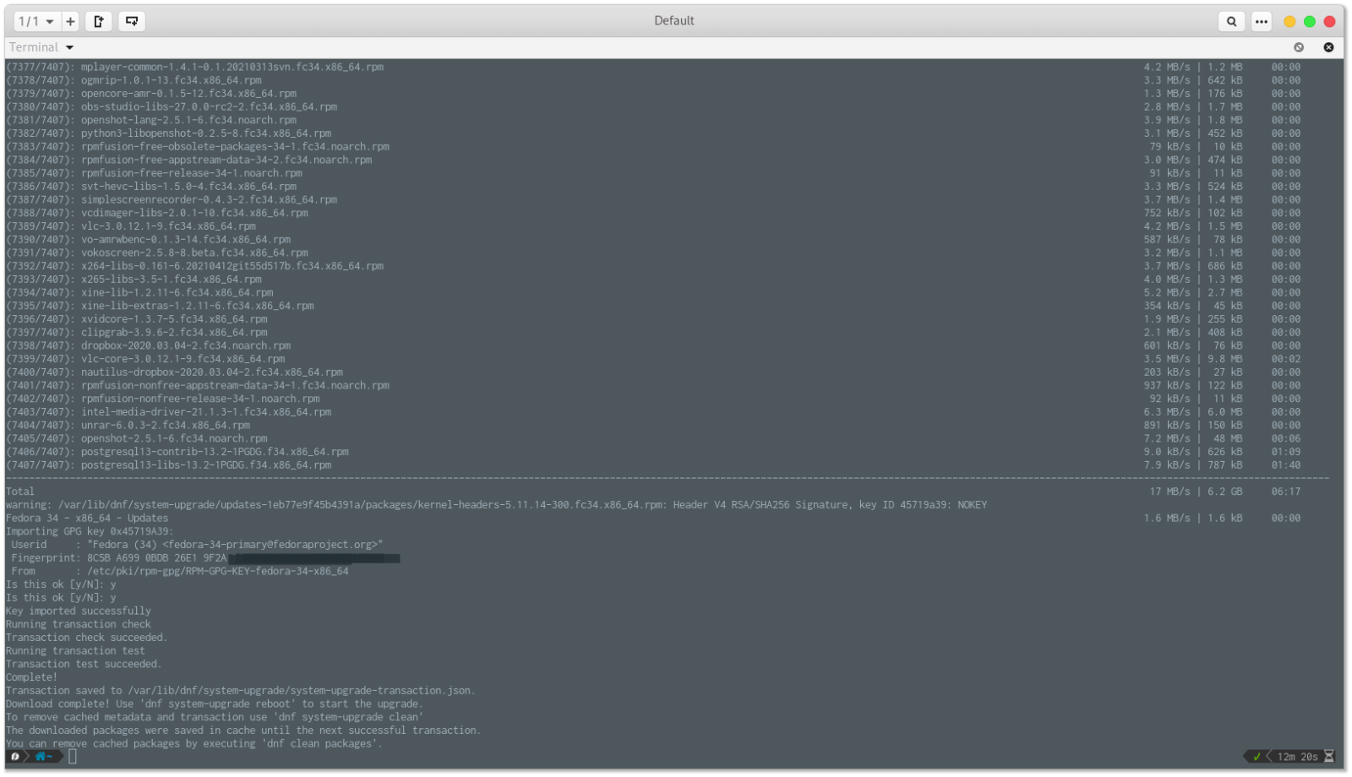Image resolution: width=1352 pixels, height=777 pixels.
Task: Click the green maximize window button
Action: tap(1310, 21)
